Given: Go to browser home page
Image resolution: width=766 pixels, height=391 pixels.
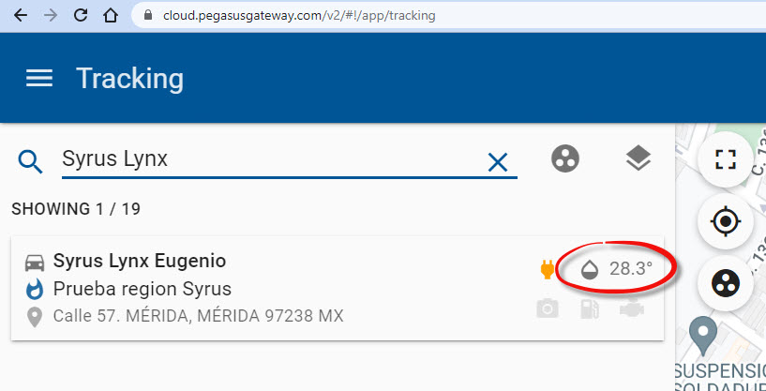Looking at the screenshot, I should click(x=111, y=16).
